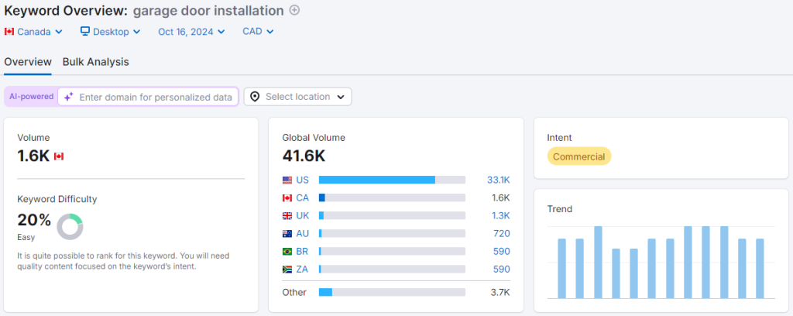Click the Australia flag icon

[287, 234]
